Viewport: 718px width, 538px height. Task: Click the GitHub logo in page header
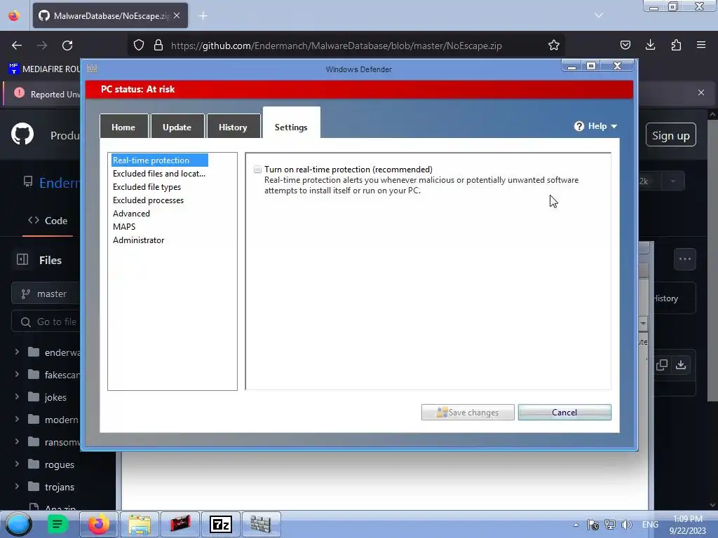(x=22, y=134)
